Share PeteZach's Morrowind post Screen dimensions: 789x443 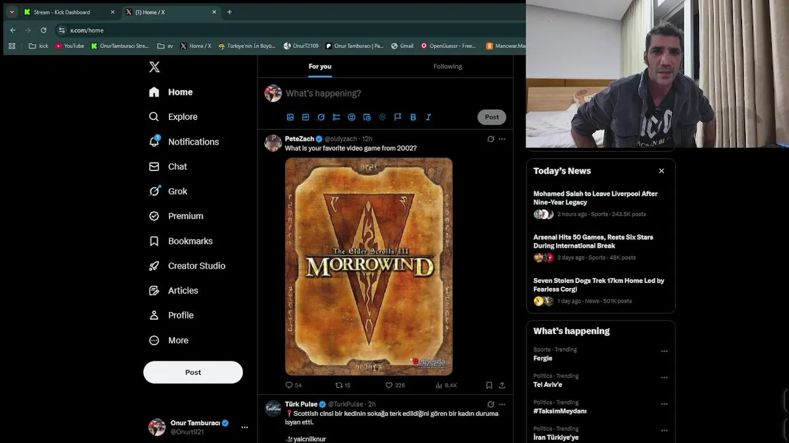point(502,385)
